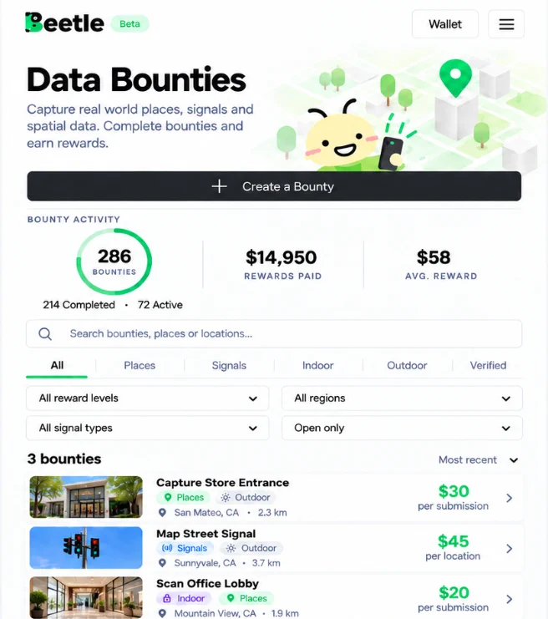The height and width of the screenshot is (619, 548).
Task: Switch to the Places tab
Action: pyautogui.click(x=140, y=366)
